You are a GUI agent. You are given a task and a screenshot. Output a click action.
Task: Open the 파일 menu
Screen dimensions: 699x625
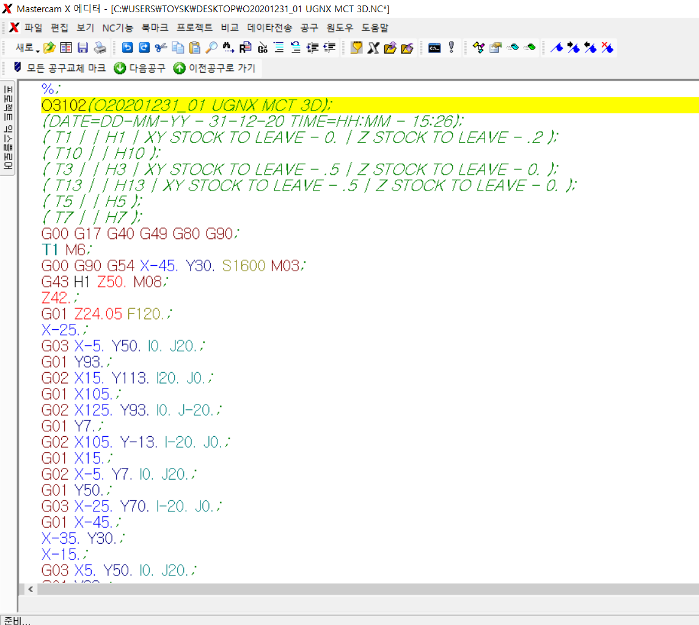[x=34, y=27]
